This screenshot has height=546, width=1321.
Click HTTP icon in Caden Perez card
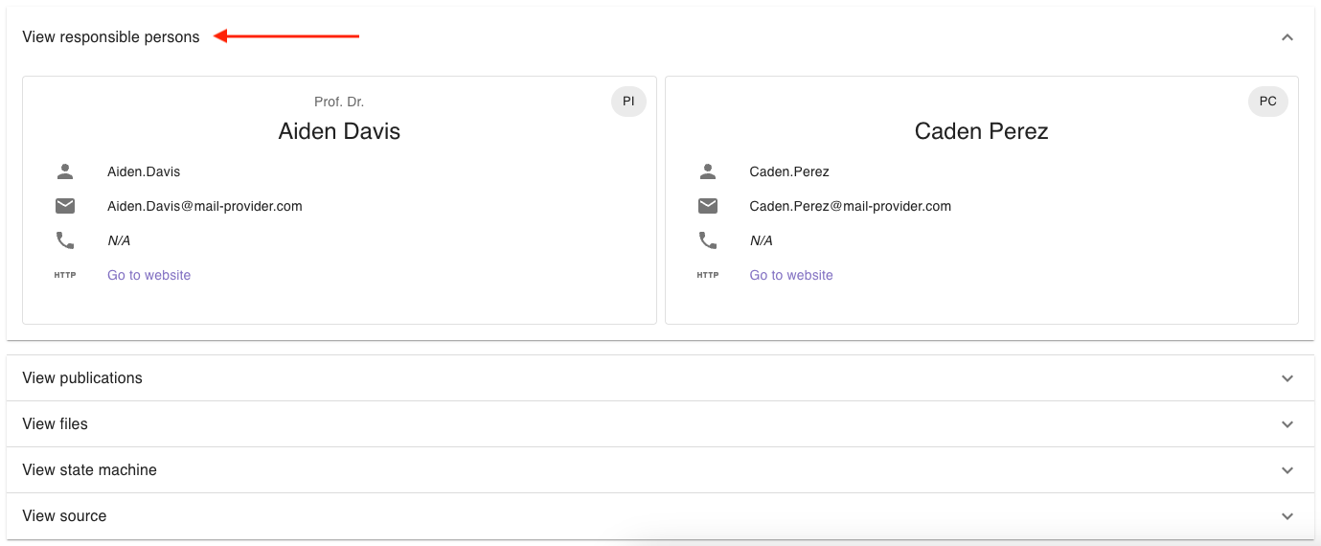[x=708, y=275]
